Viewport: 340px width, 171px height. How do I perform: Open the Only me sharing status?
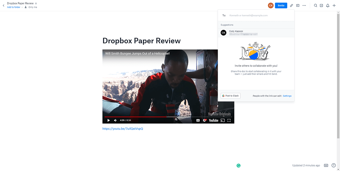31,7
